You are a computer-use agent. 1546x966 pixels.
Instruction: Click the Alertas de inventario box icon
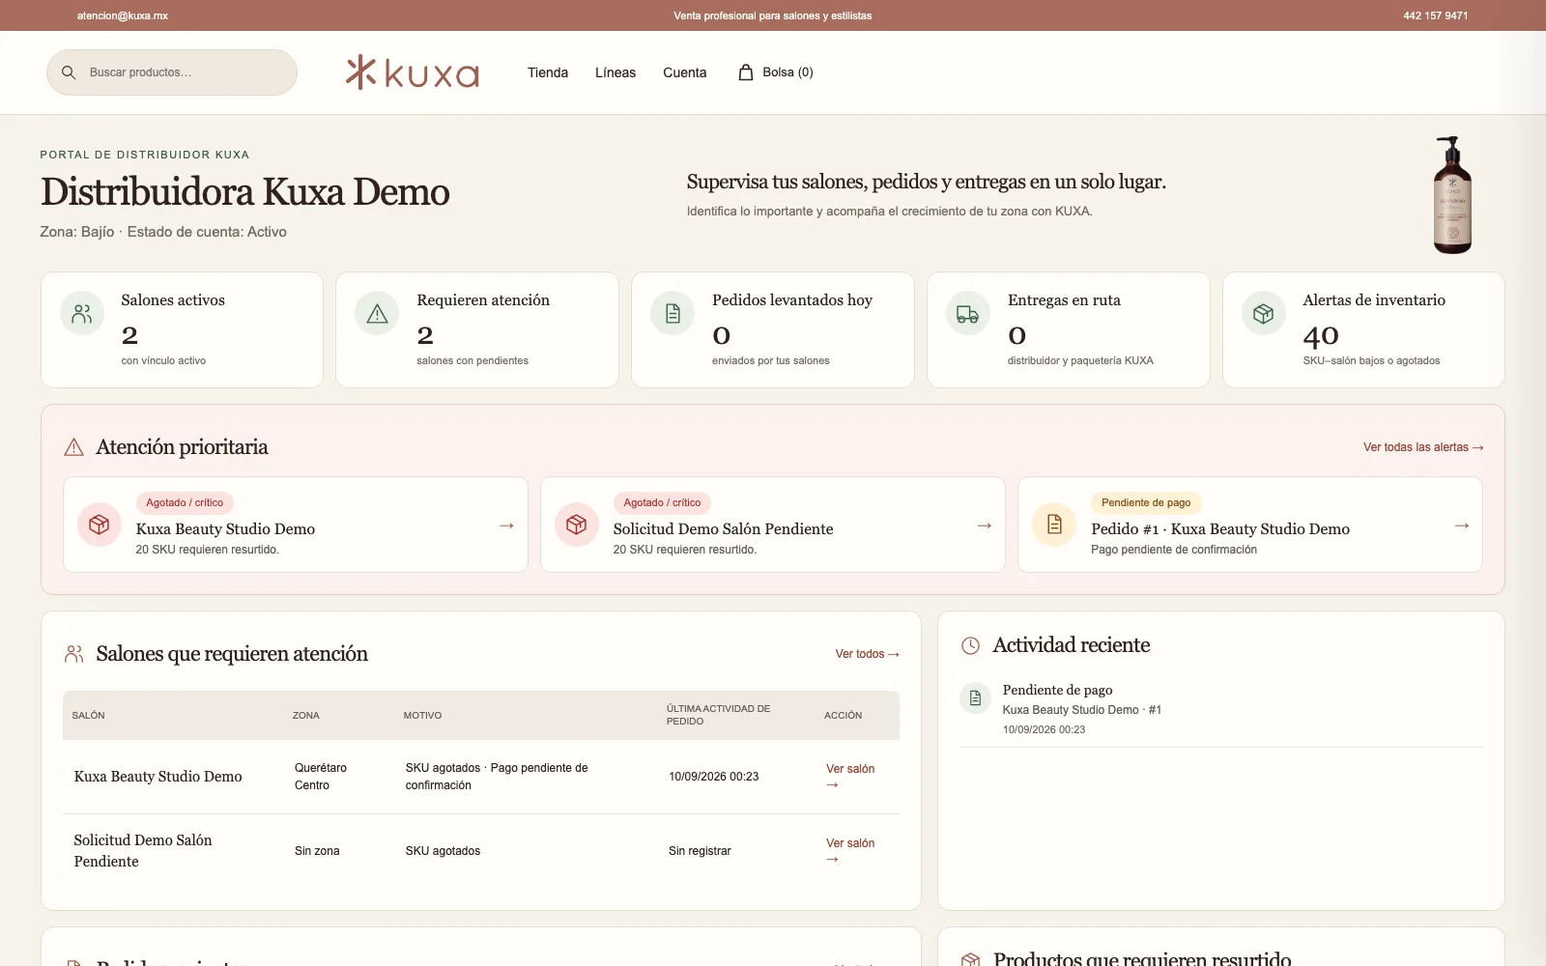coord(1264,314)
